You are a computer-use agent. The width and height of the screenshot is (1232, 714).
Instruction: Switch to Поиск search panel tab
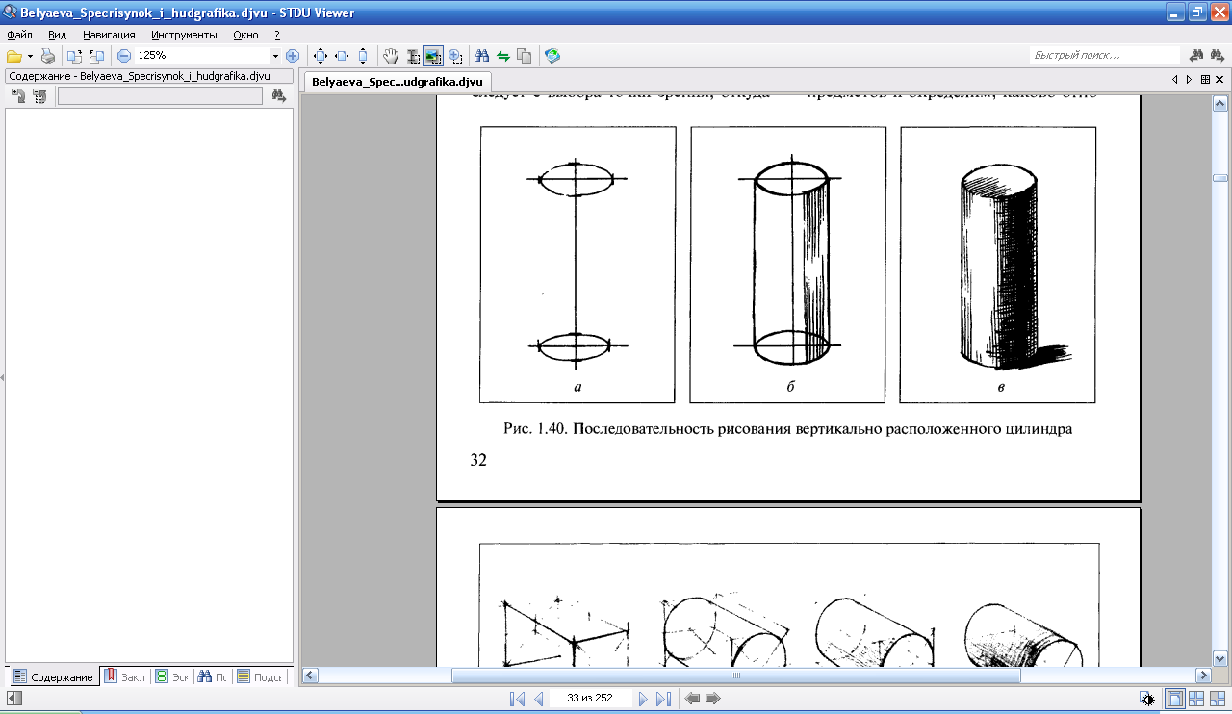pyautogui.click(x=213, y=677)
